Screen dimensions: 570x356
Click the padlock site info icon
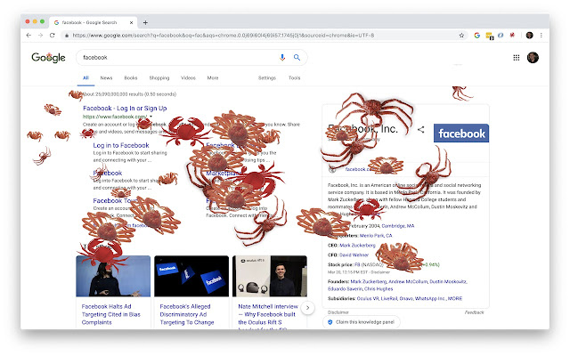pos(67,36)
